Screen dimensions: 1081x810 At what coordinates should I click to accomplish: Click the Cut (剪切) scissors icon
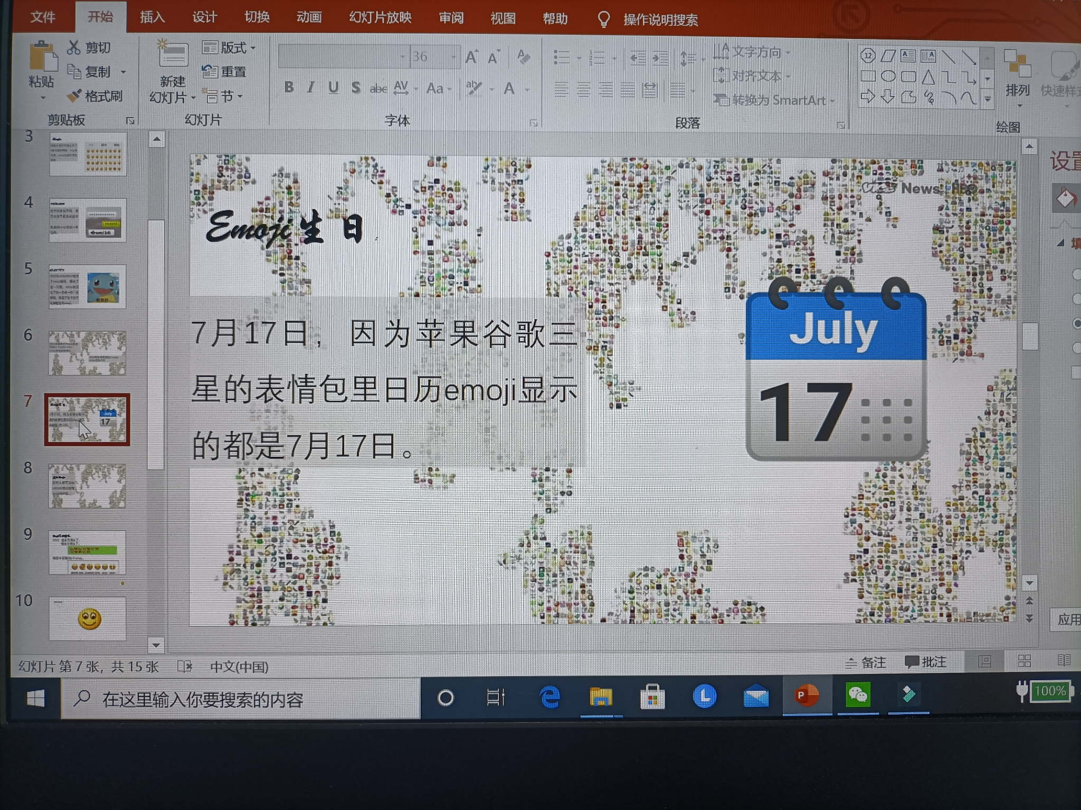pyautogui.click(x=73, y=47)
